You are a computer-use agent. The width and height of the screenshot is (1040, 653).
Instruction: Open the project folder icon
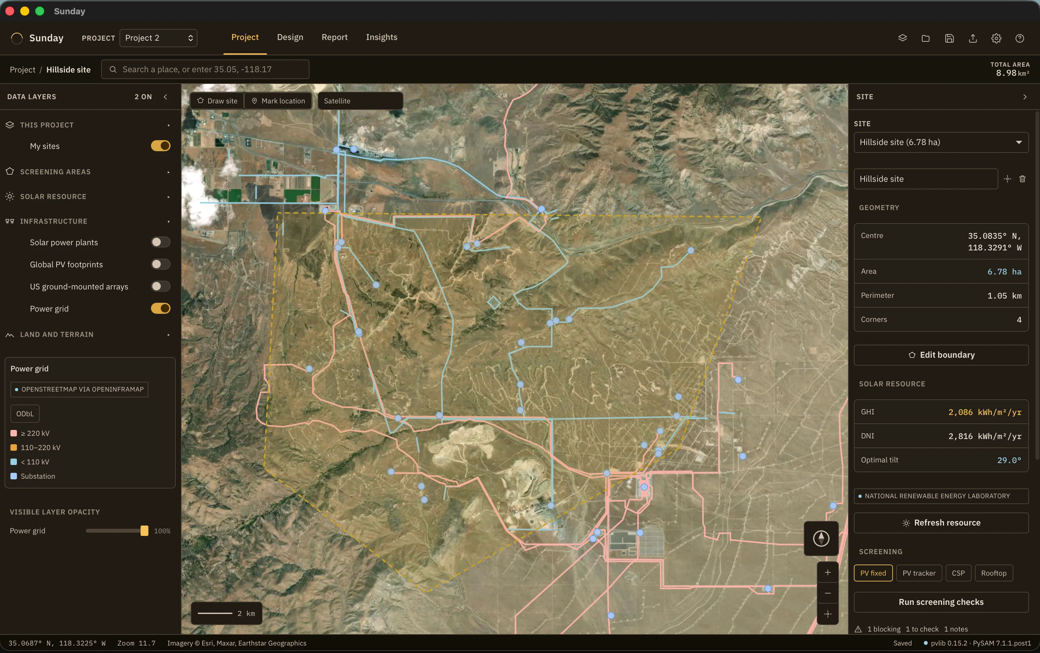(925, 38)
